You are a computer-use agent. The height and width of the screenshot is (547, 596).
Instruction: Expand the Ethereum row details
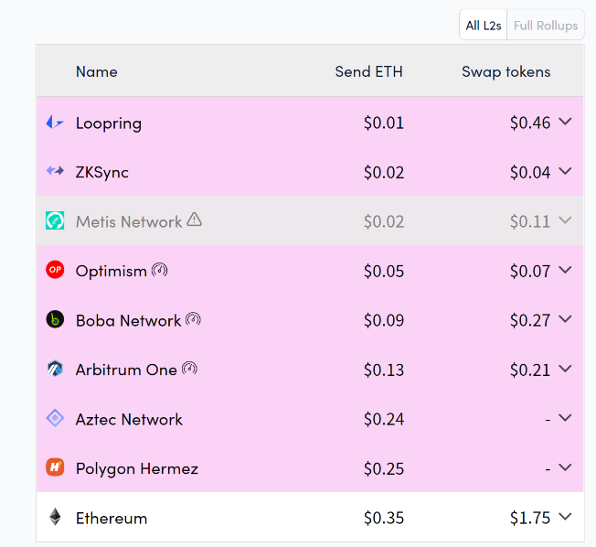(565, 517)
